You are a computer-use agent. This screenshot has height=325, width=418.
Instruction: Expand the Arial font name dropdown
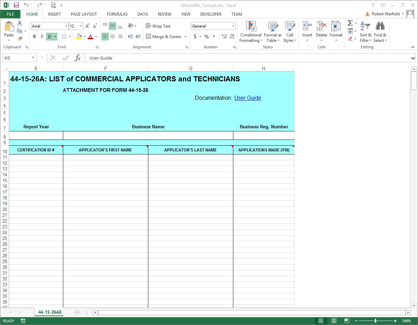[66, 26]
